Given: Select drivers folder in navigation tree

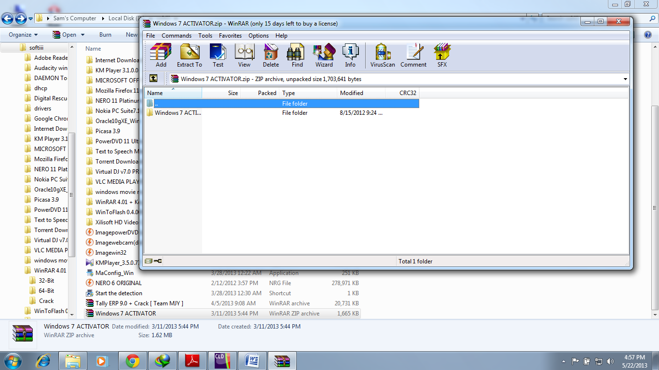Looking at the screenshot, I should click(x=38, y=109).
